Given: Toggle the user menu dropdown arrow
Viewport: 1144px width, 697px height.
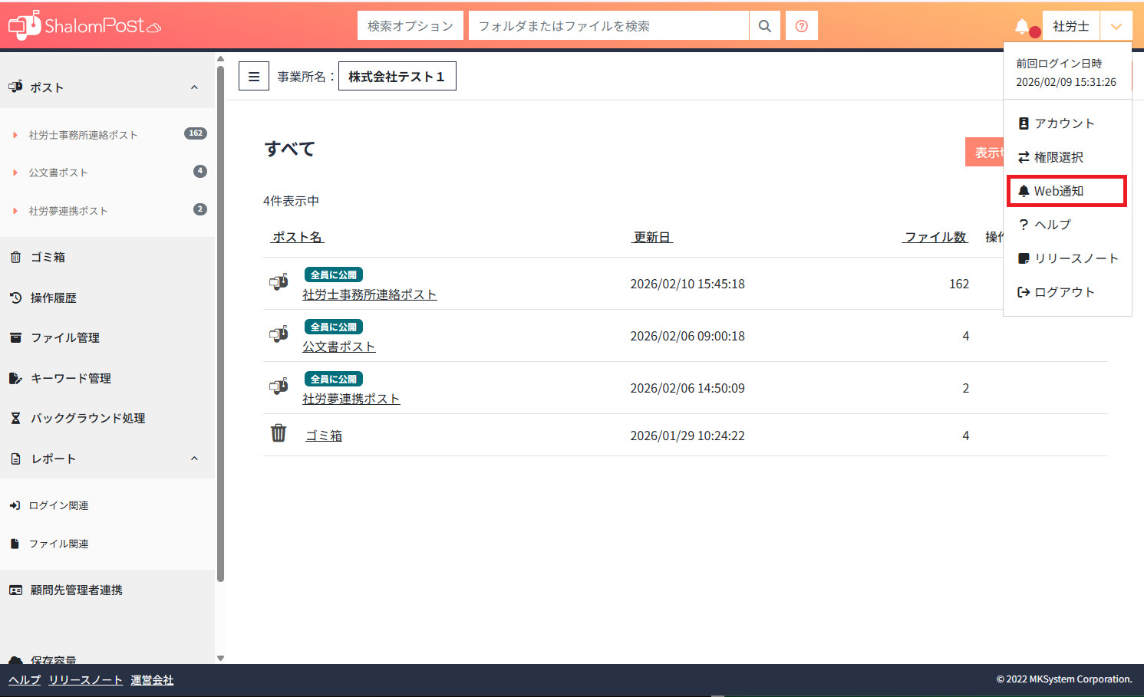Looking at the screenshot, I should coord(1116,27).
